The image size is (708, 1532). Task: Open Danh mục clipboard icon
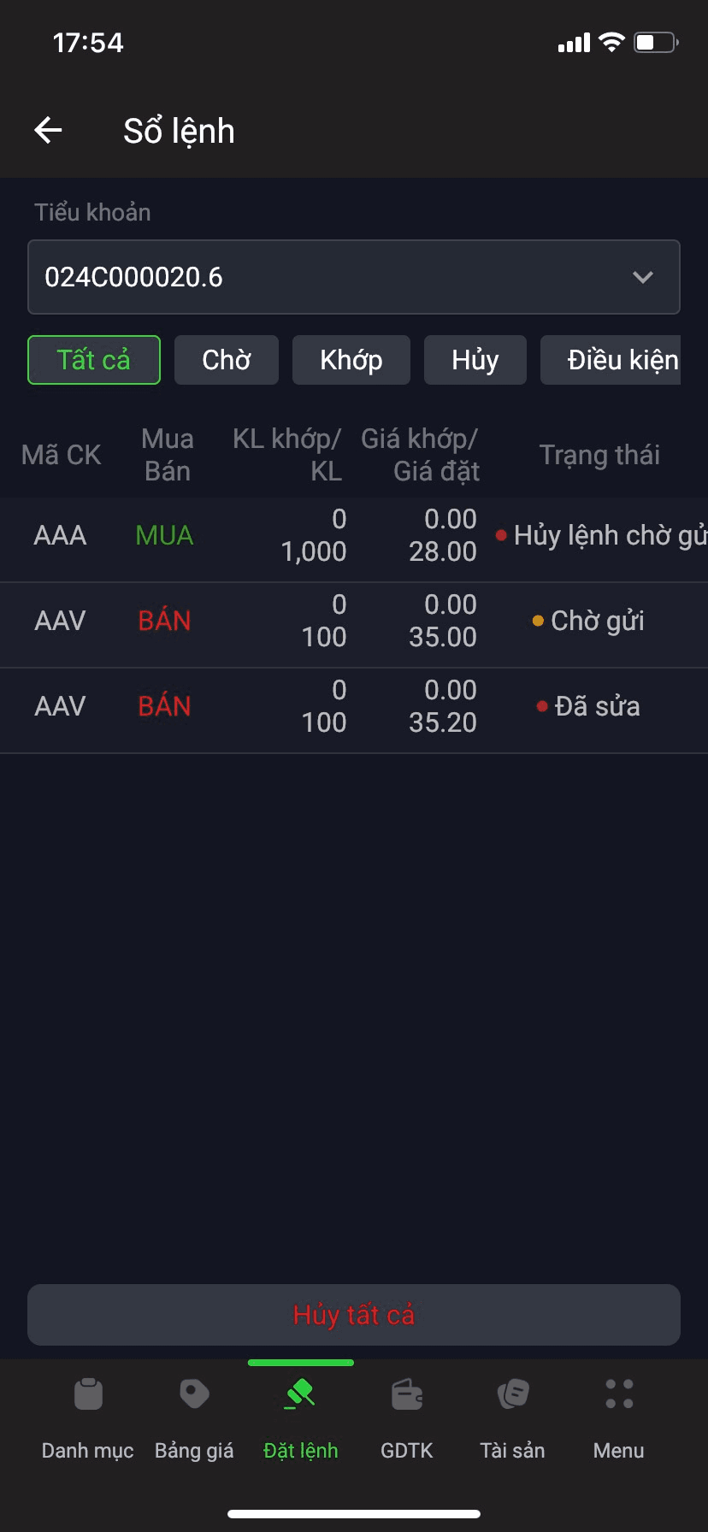pyautogui.click(x=88, y=1394)
